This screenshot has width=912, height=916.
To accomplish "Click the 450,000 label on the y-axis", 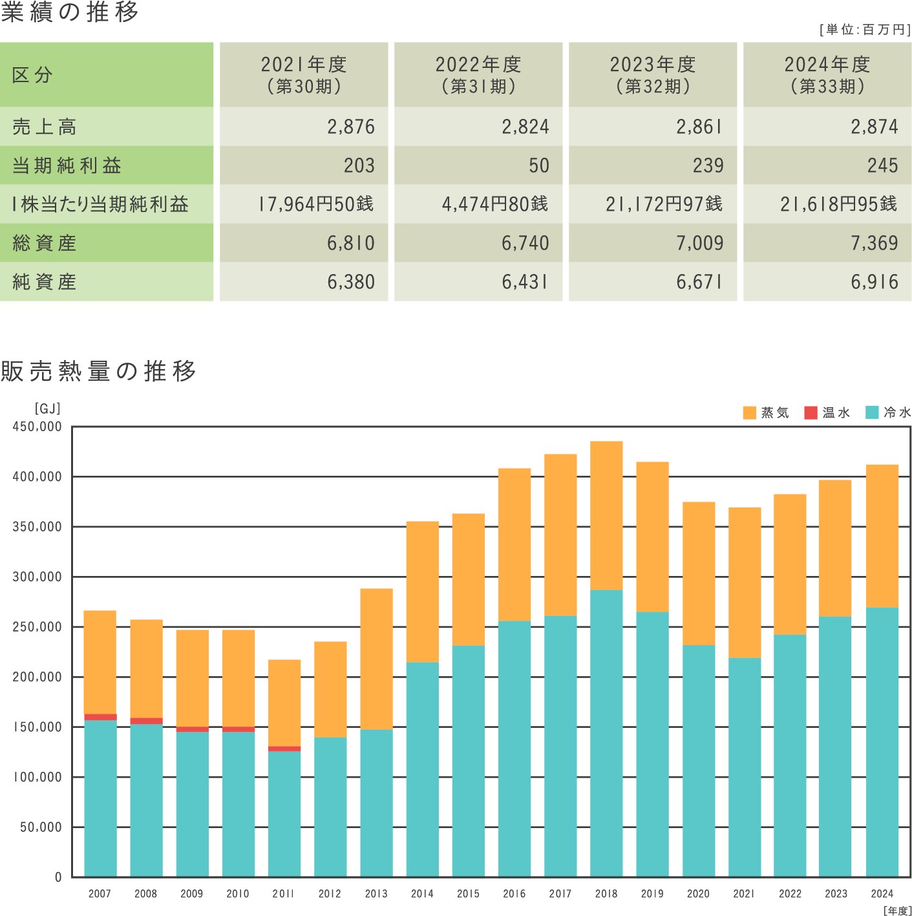I will (x=37, y=427).
